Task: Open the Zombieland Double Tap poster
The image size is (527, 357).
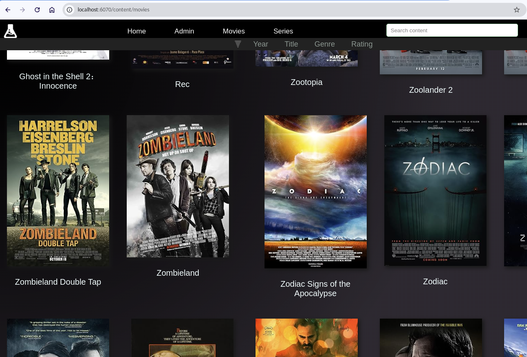Action: click(x=58, y=191)
